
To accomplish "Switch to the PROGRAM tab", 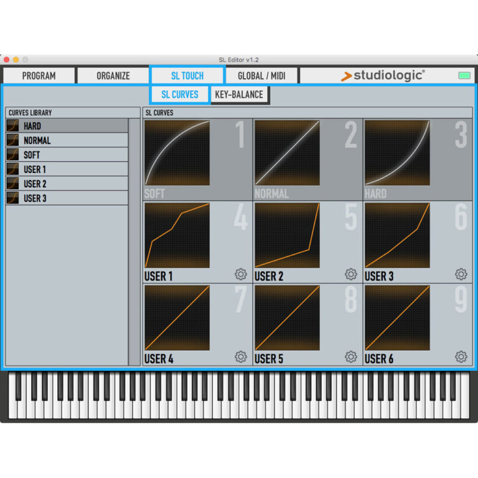I will tap(39, 76).
